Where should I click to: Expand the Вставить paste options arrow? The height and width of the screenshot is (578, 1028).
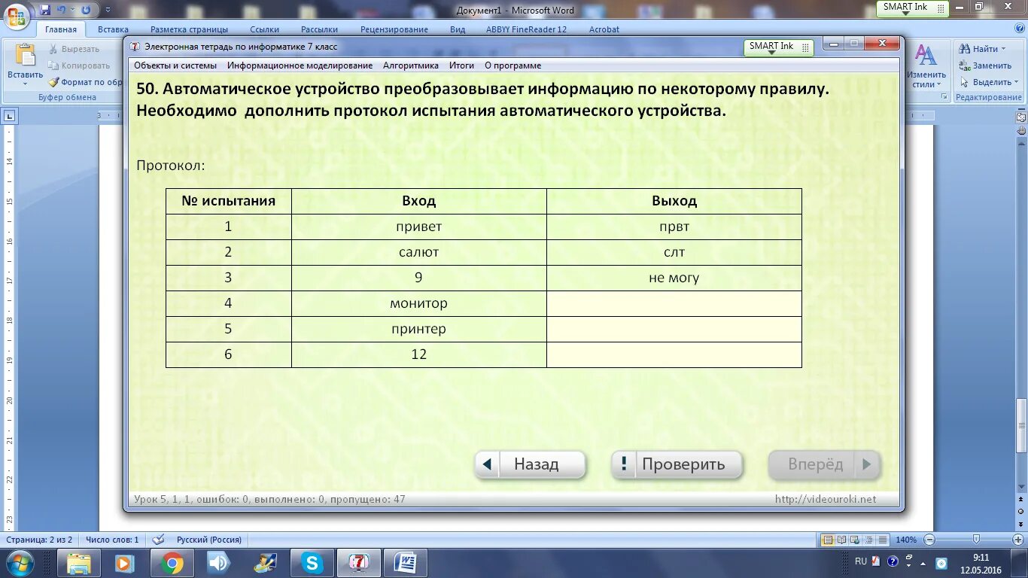(26, 83)
